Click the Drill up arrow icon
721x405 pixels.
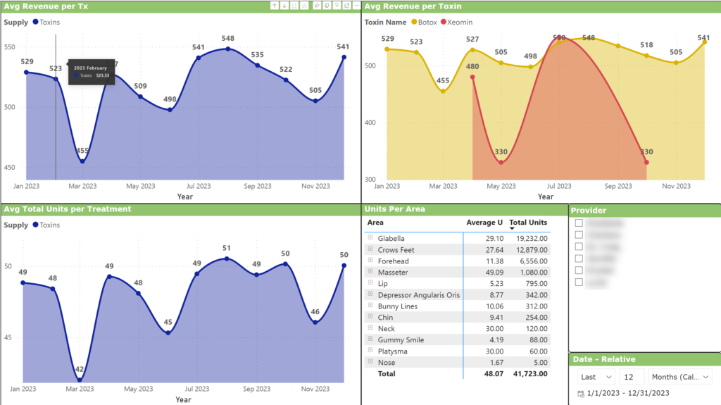click(275, 6)
